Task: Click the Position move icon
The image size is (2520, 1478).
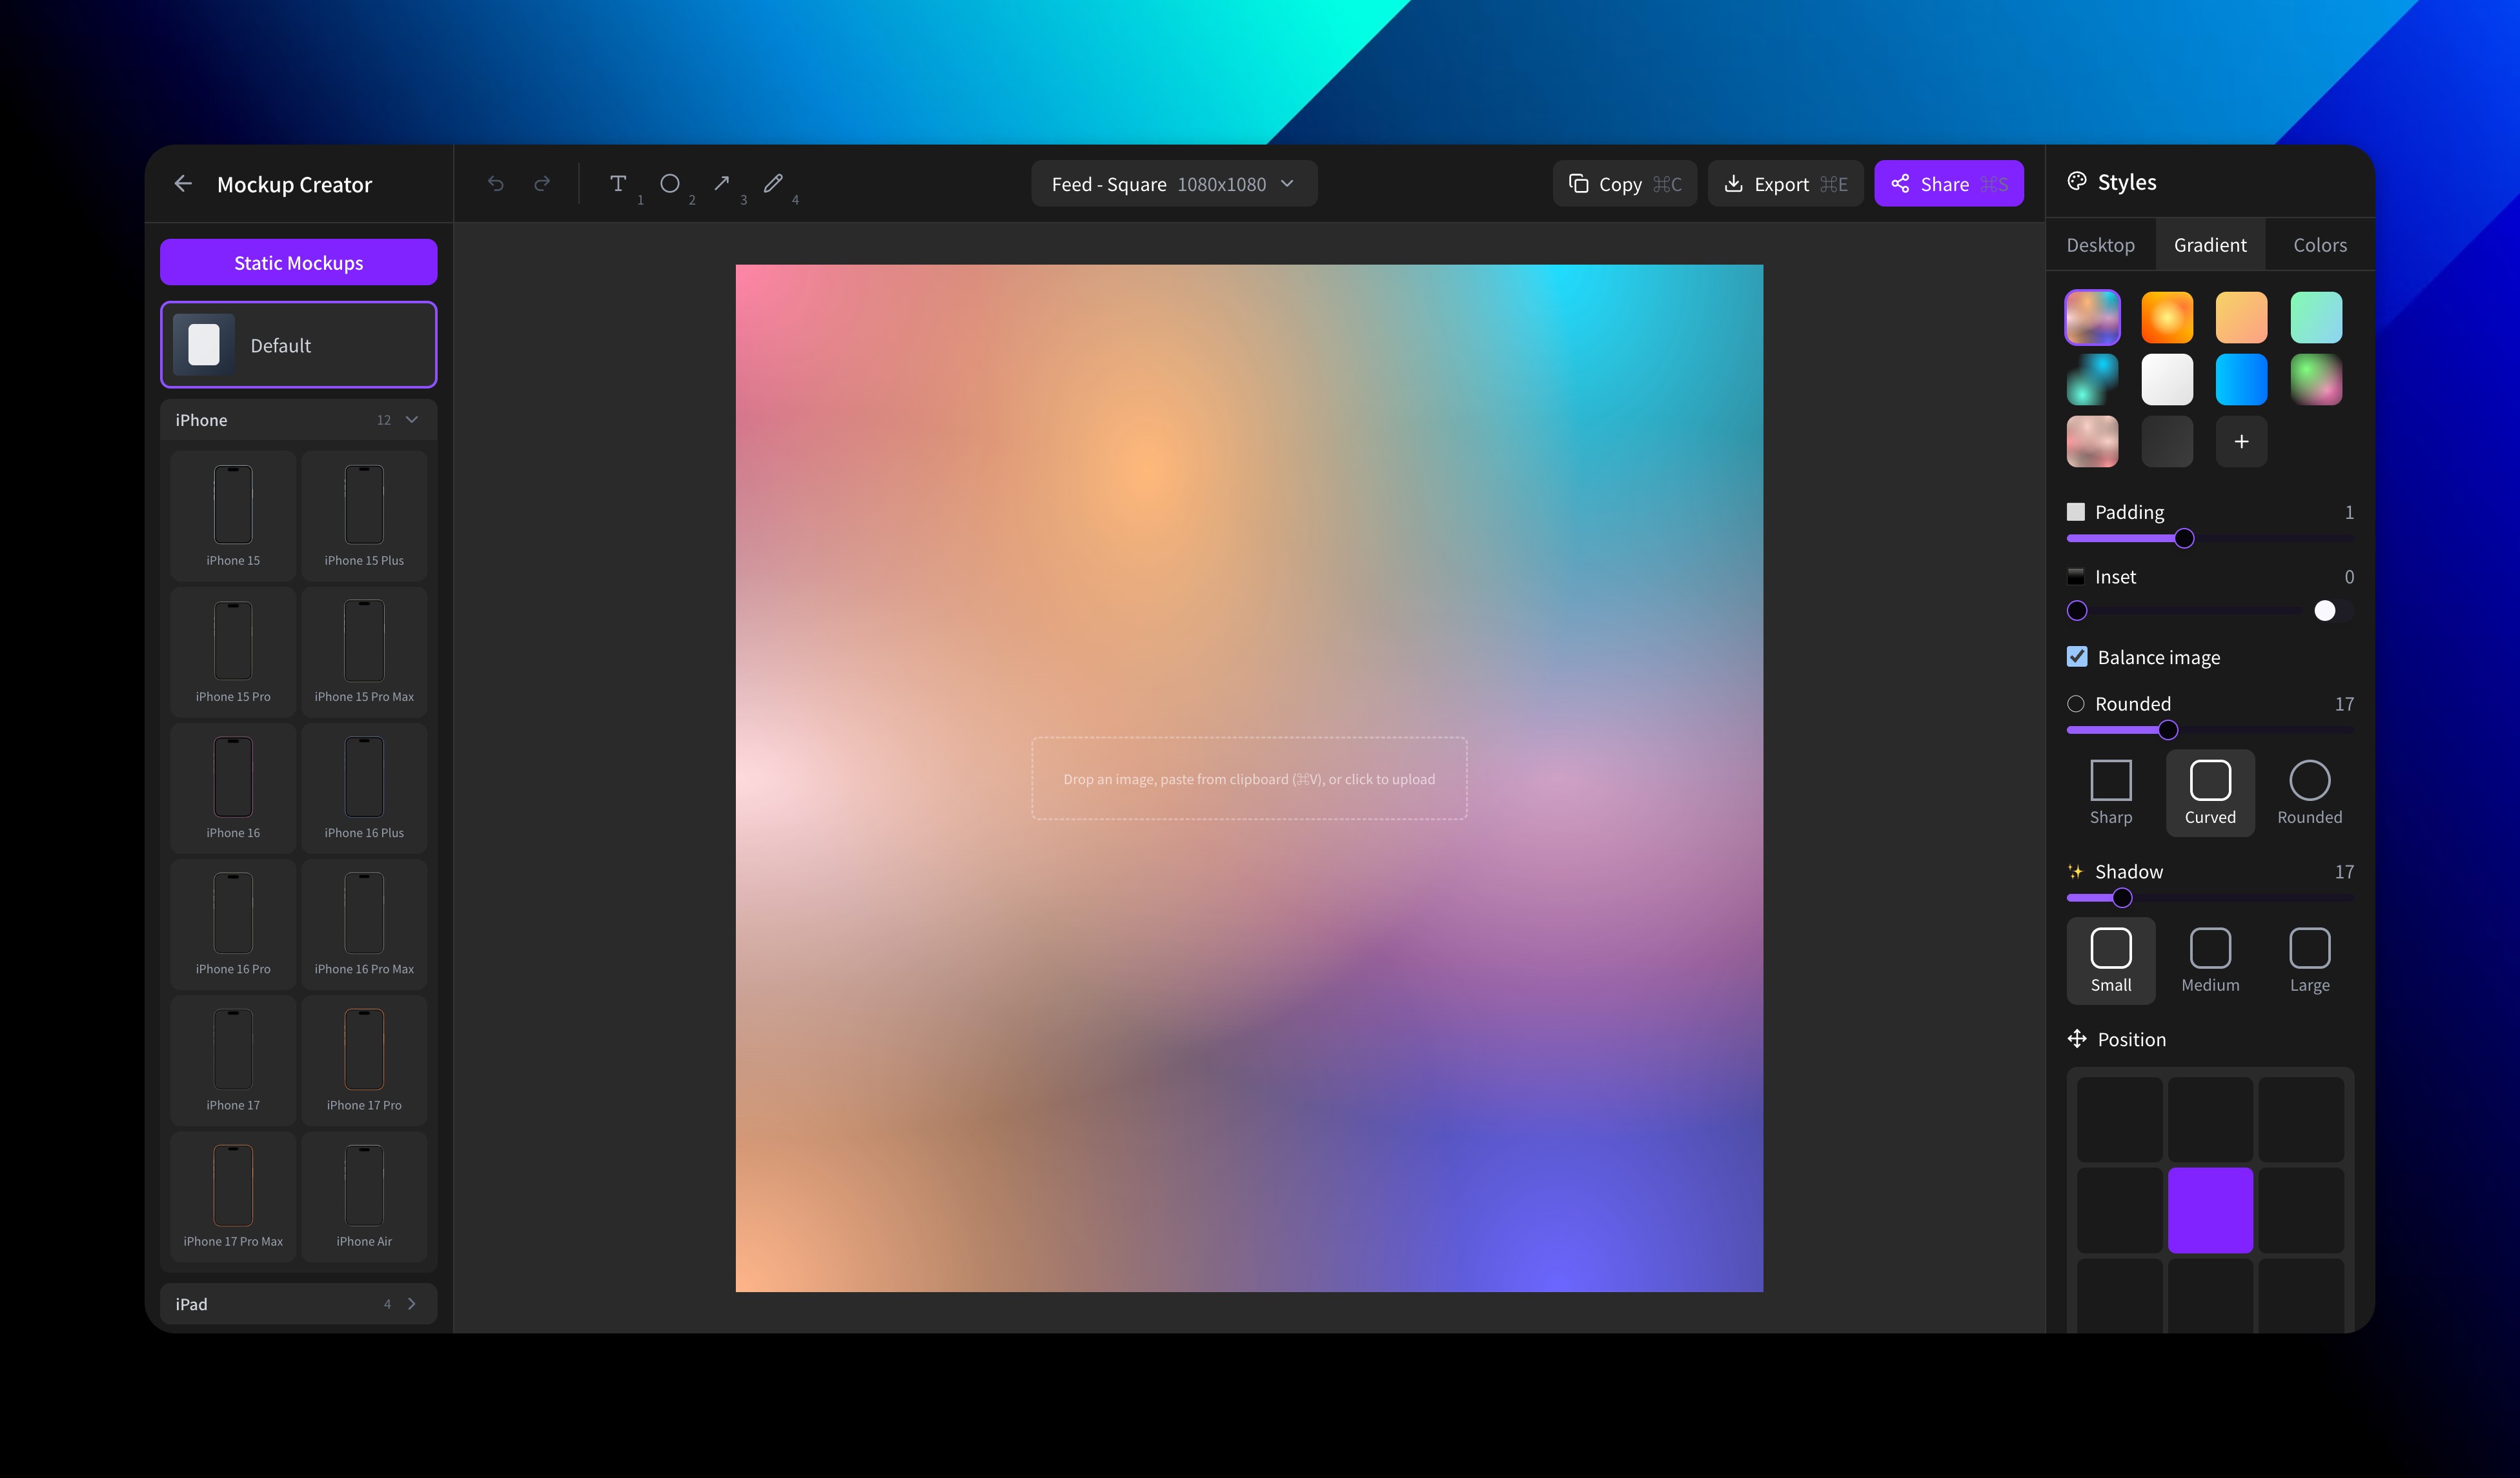Action: [x=2077, y=1039]
